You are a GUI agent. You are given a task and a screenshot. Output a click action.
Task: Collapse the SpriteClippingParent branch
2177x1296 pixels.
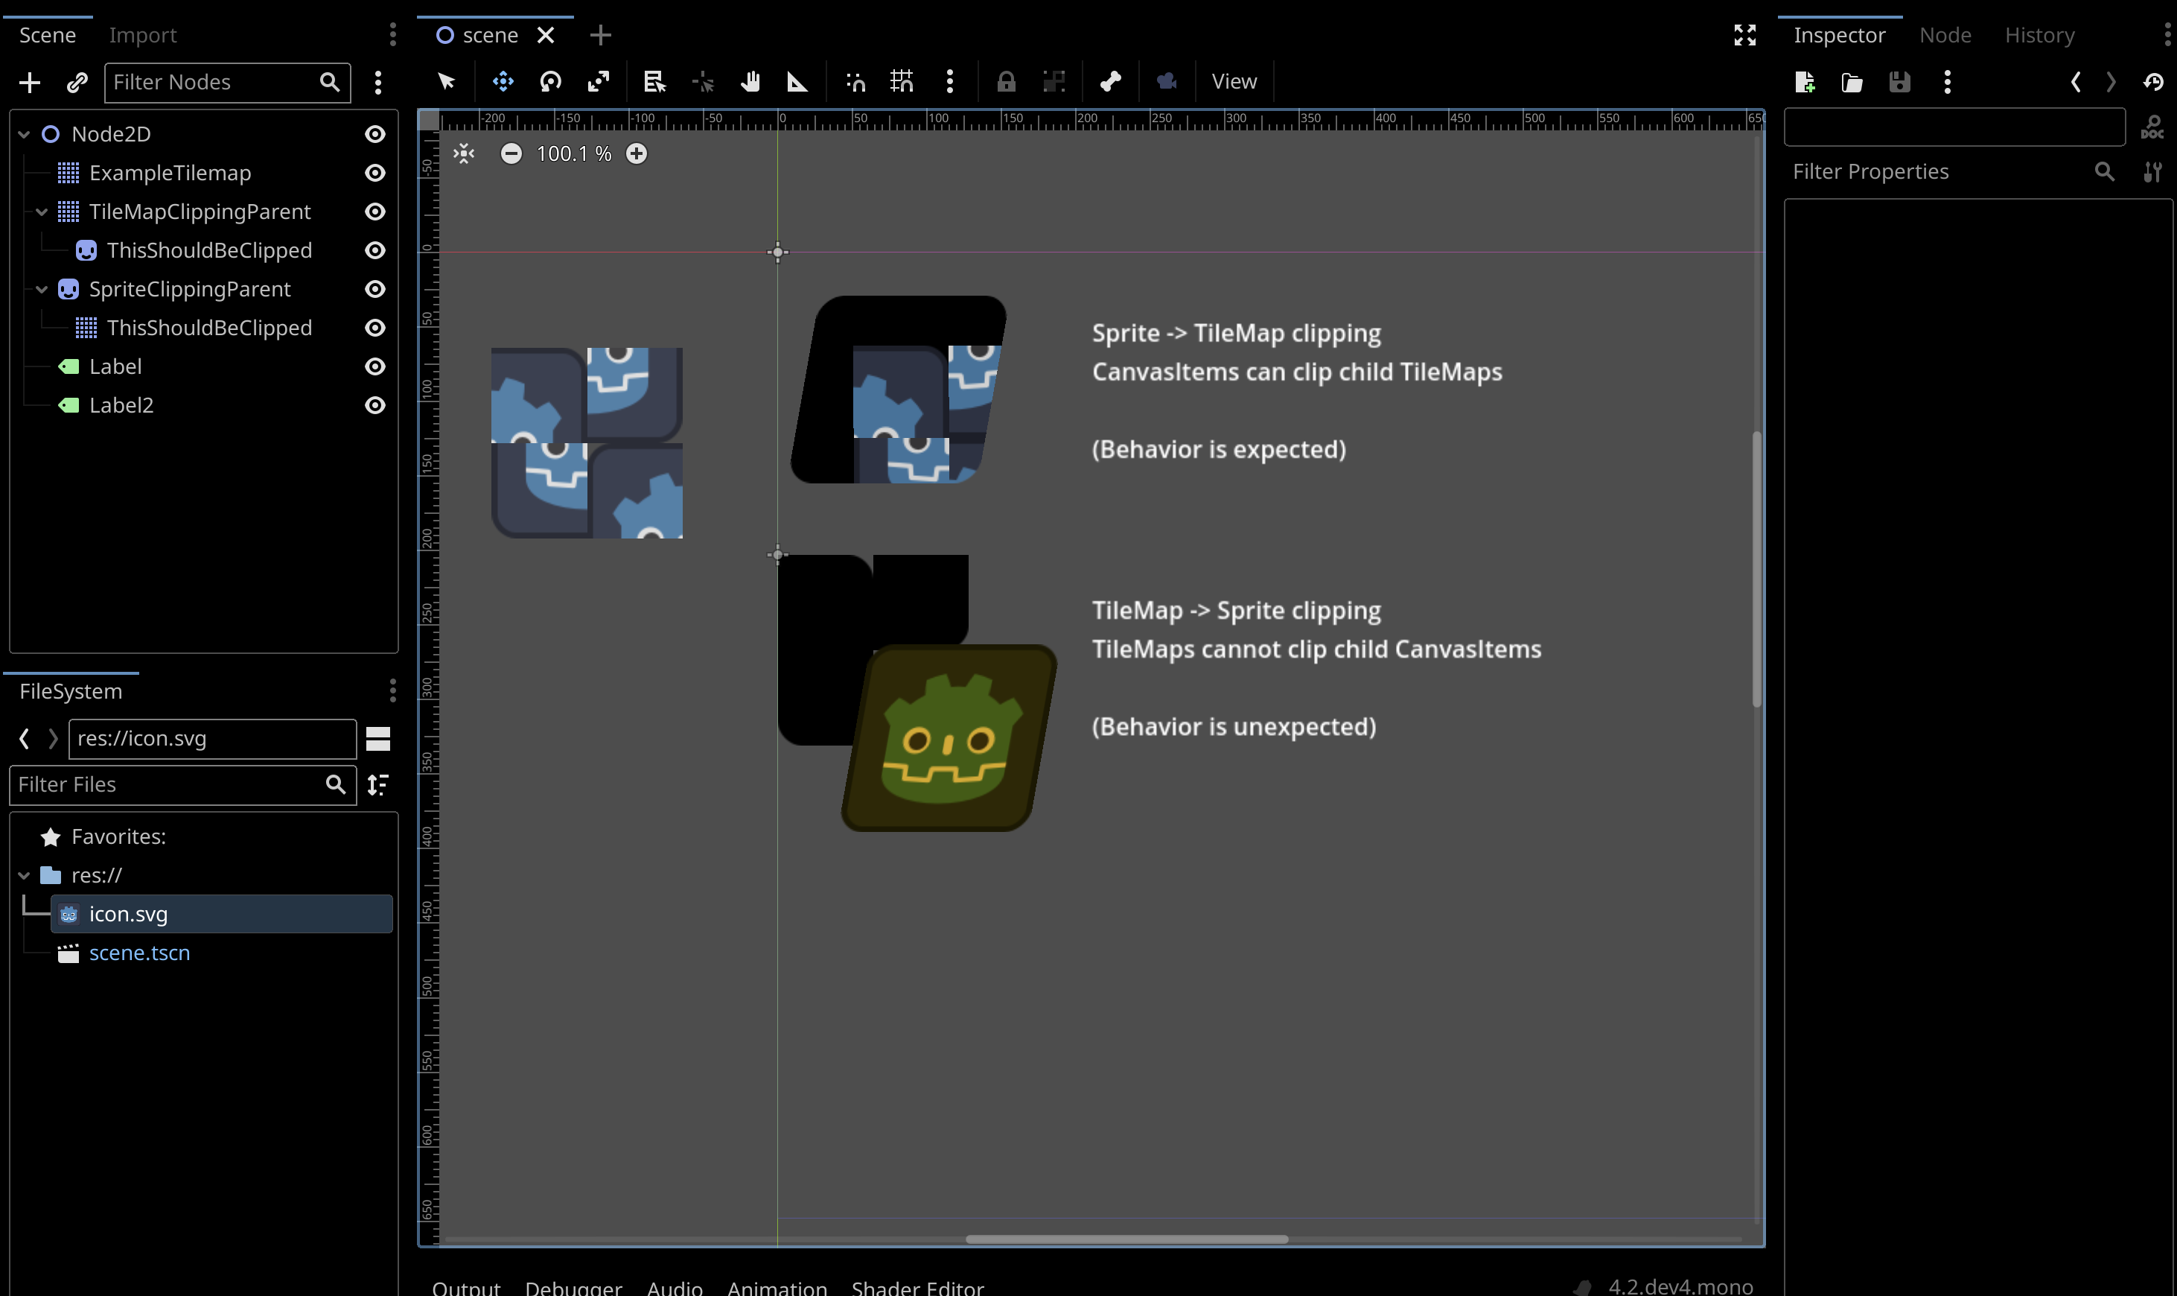pyautogui.click(x=40, y=289)
